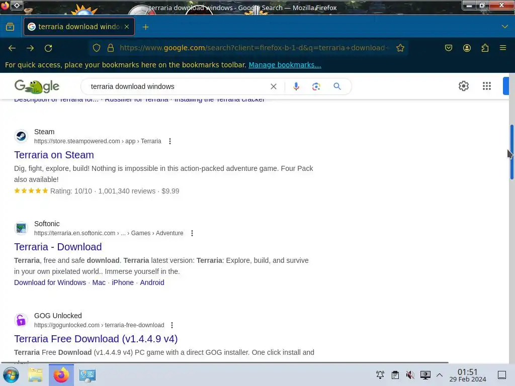Click the gogunlocked.com URL text

tap(99, 325)
